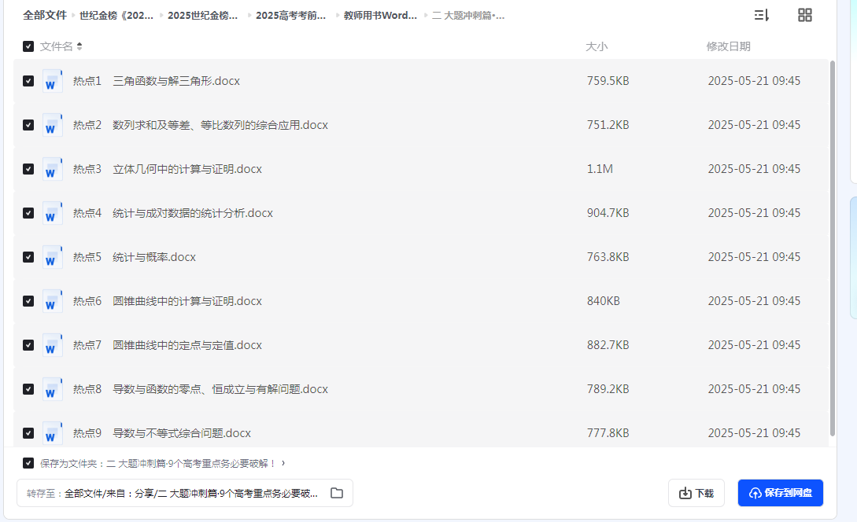The image size is (857, 522).
Task: Expand the 保存为文件夹 chevron arrow
Action: [x=283, y=463]
